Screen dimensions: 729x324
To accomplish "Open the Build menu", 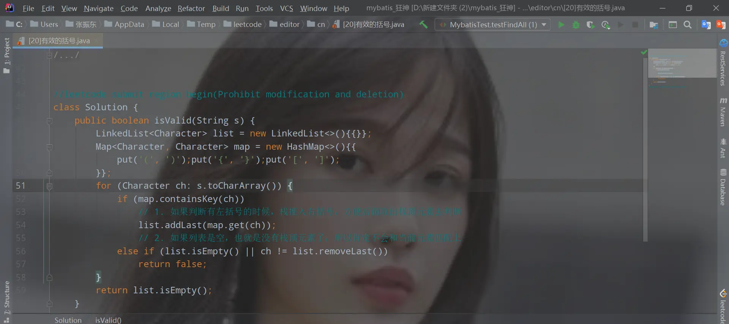I will pyautogui.click(x=221, y=8).
